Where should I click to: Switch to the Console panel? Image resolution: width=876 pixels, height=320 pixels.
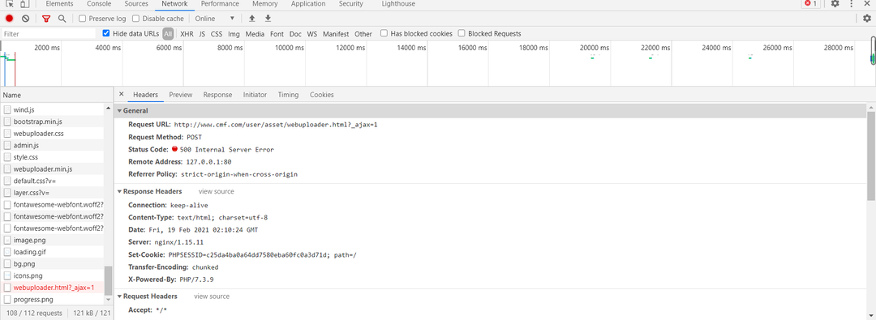tap(99, 4)
